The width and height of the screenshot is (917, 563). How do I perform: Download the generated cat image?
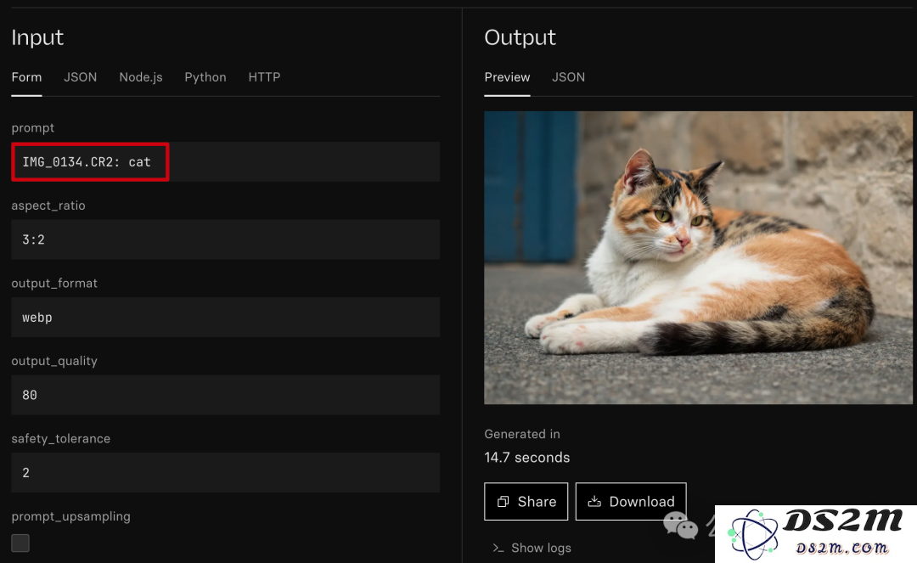point(630,502)
